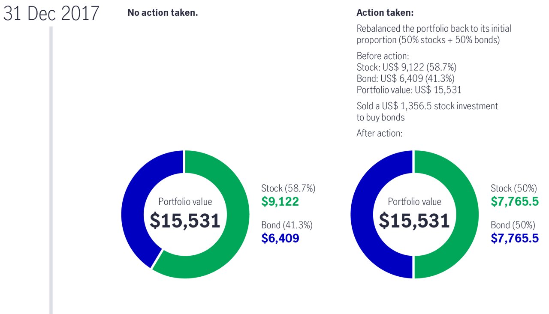The image size is (549, 314).
Task: Select the "No action taken." heading
Action: point(163,13)
